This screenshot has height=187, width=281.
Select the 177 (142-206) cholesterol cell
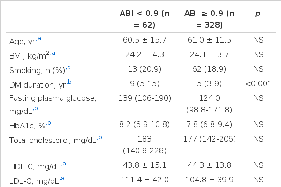(x=210, y=139)
